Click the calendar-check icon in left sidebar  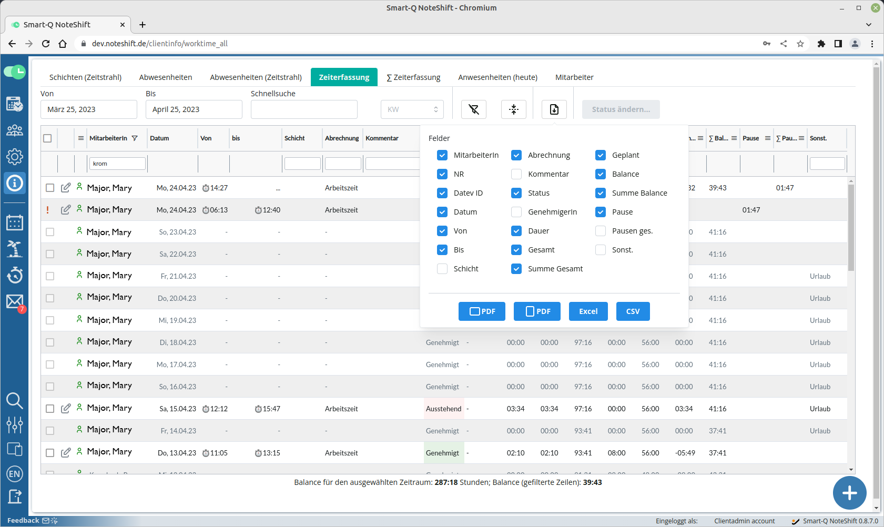[x=14, y=104]
